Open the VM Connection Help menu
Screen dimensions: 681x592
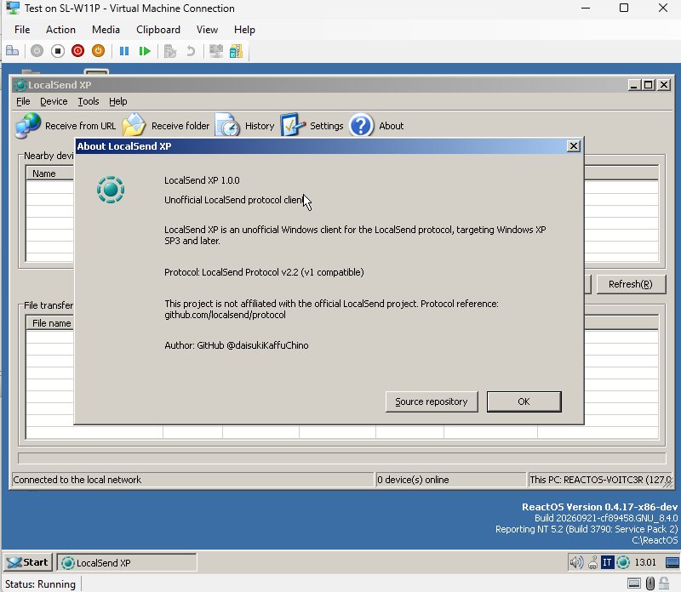(x=244, y=30)
